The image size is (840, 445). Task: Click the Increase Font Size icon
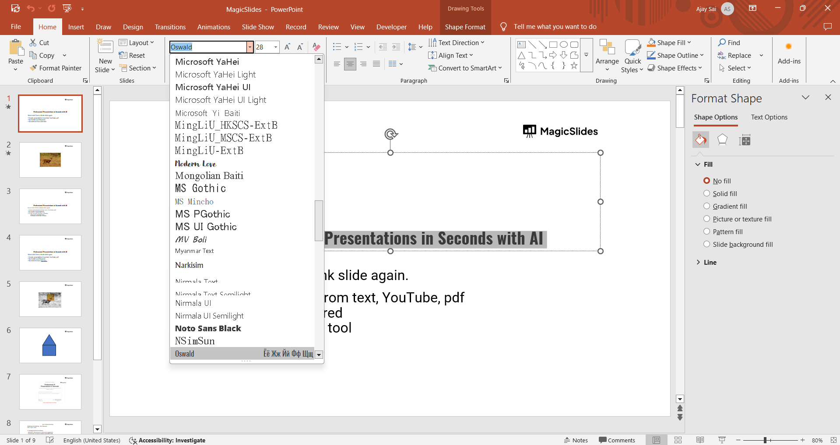tap(287, 47)
